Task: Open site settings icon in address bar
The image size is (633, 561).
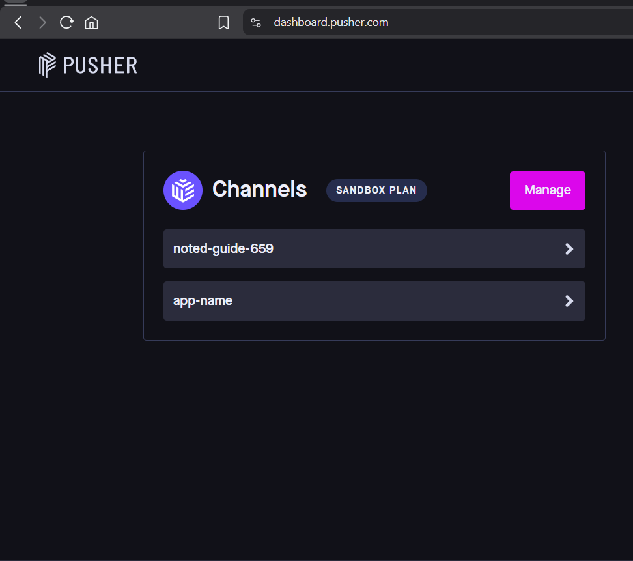Action: click(x=256, y=23)
